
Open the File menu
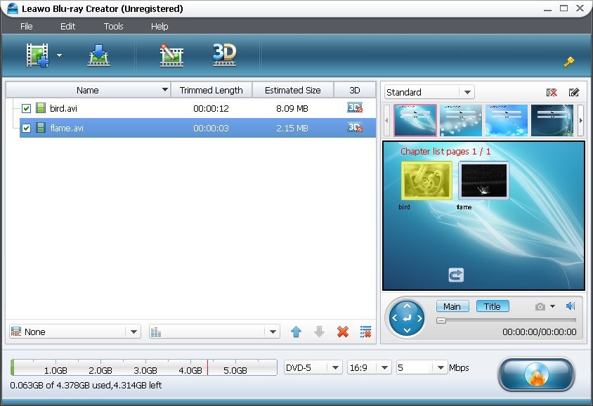pyautogui.click(x=27, y=26)
